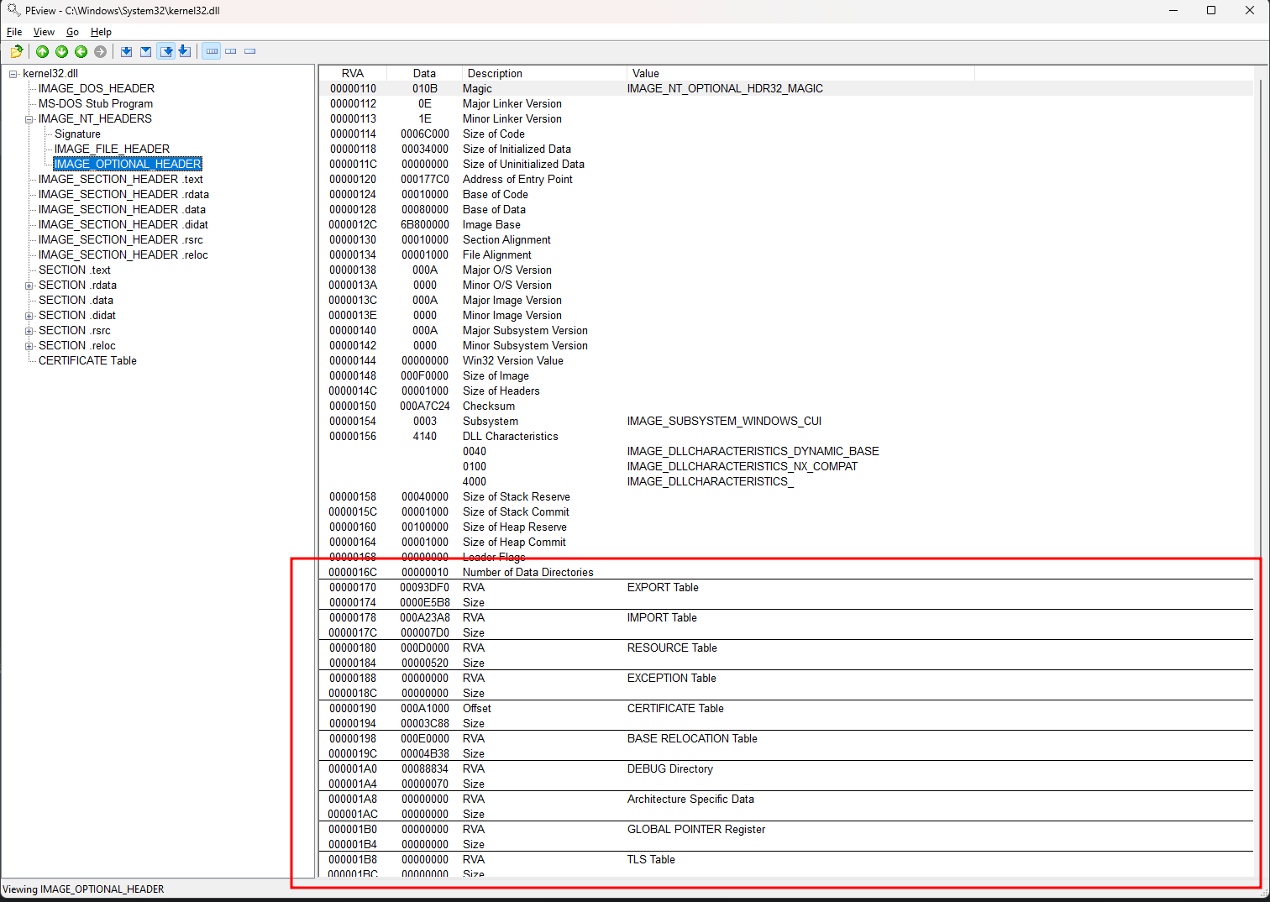
Task: Open the Go menu
Action: click(72, 32)
